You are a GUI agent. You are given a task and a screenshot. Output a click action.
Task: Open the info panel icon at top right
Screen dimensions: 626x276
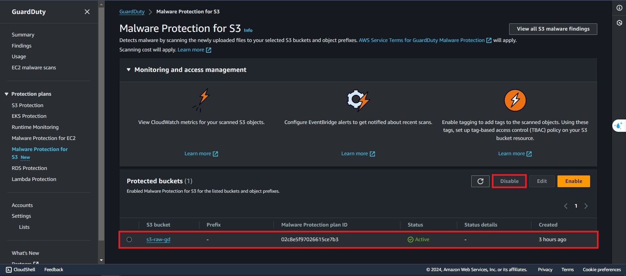pos(619,8)
